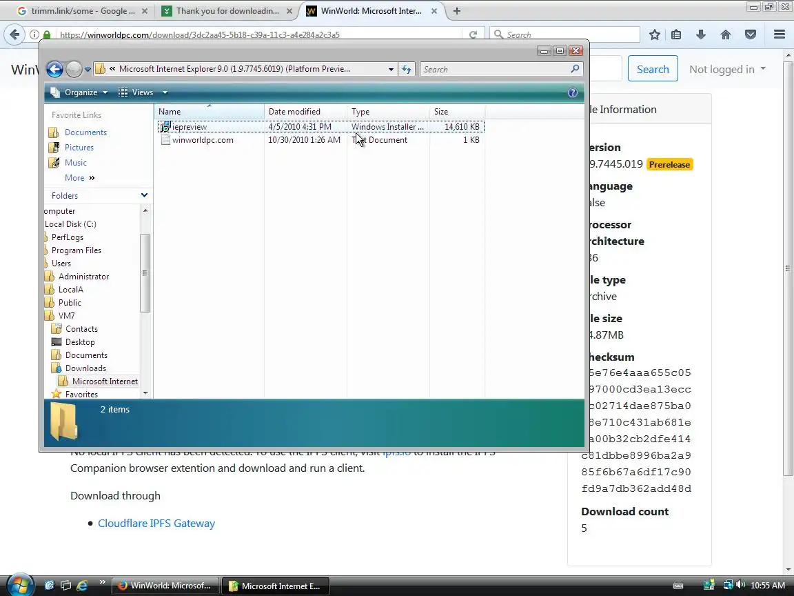Select the Desktop folder in tree

(79, 342)
